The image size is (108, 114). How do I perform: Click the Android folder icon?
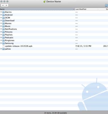pyautogui.click(x=3, y=15)
